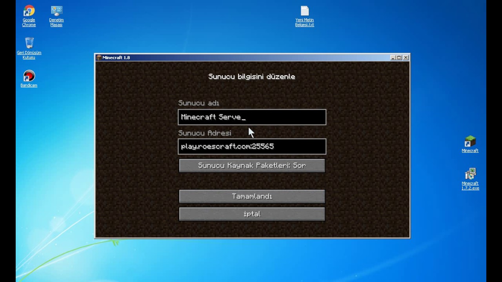Select the Minecraft 1.7.2.exe installer icon

(470, 179)
